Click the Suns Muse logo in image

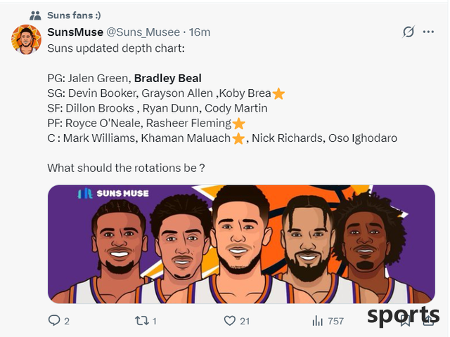(x=113, y=194)
